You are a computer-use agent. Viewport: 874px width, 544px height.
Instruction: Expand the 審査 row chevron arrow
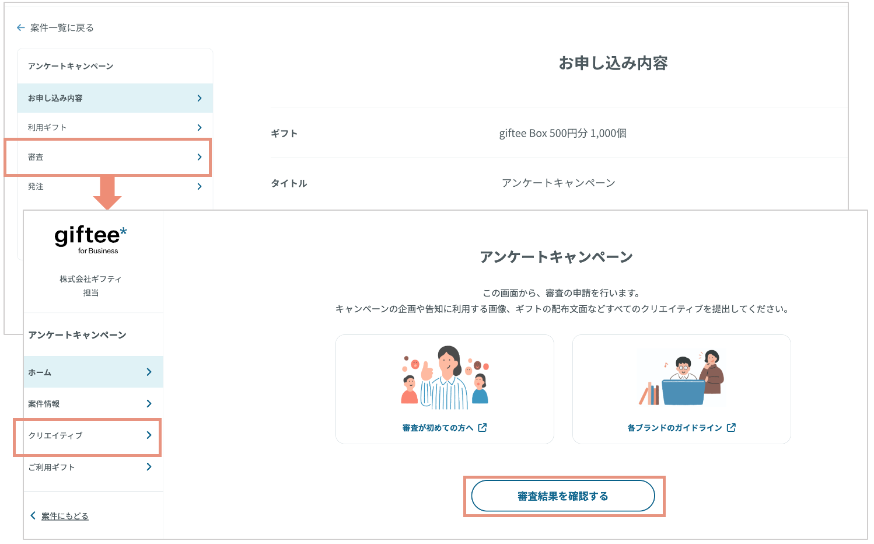click(200, 157)
